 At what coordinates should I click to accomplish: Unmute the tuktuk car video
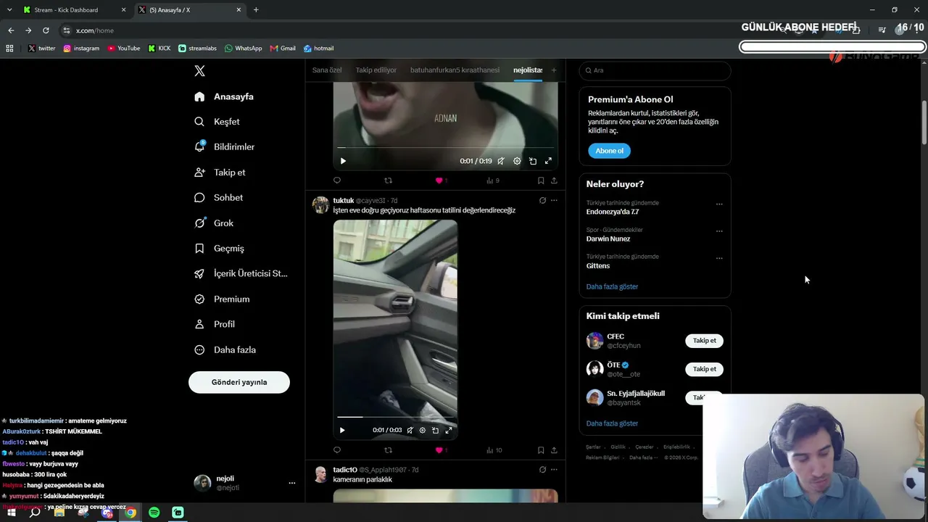pos(410,430)
